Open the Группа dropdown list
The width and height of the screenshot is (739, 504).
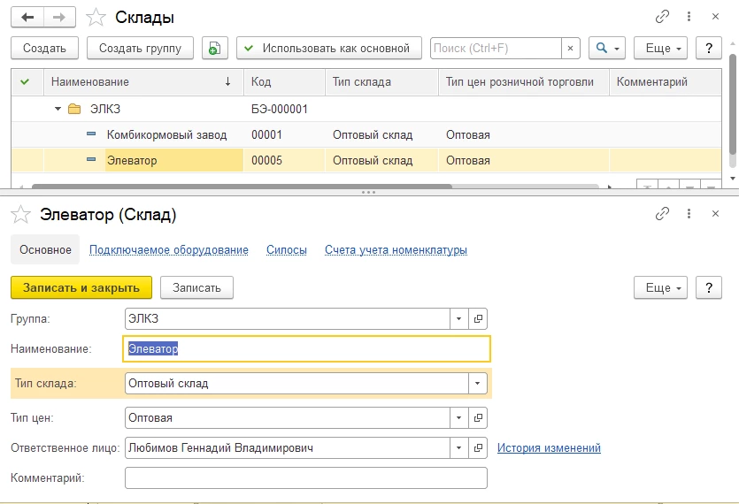click(x=458, y=319)
